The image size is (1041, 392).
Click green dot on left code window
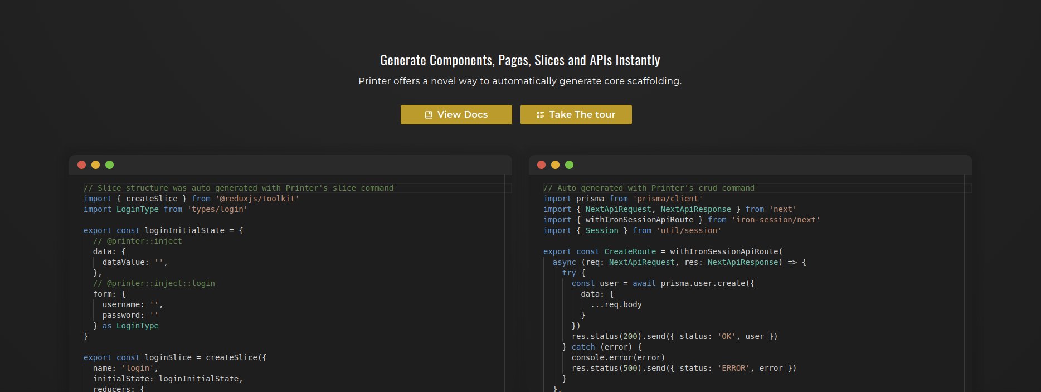pos(109,164)
